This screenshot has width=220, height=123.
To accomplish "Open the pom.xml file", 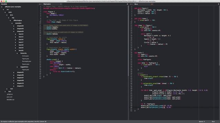I will click(x=10, y=97).
